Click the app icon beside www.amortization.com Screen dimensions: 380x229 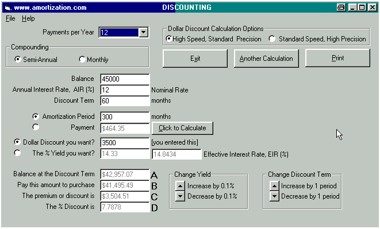click(x=7, y=8)
